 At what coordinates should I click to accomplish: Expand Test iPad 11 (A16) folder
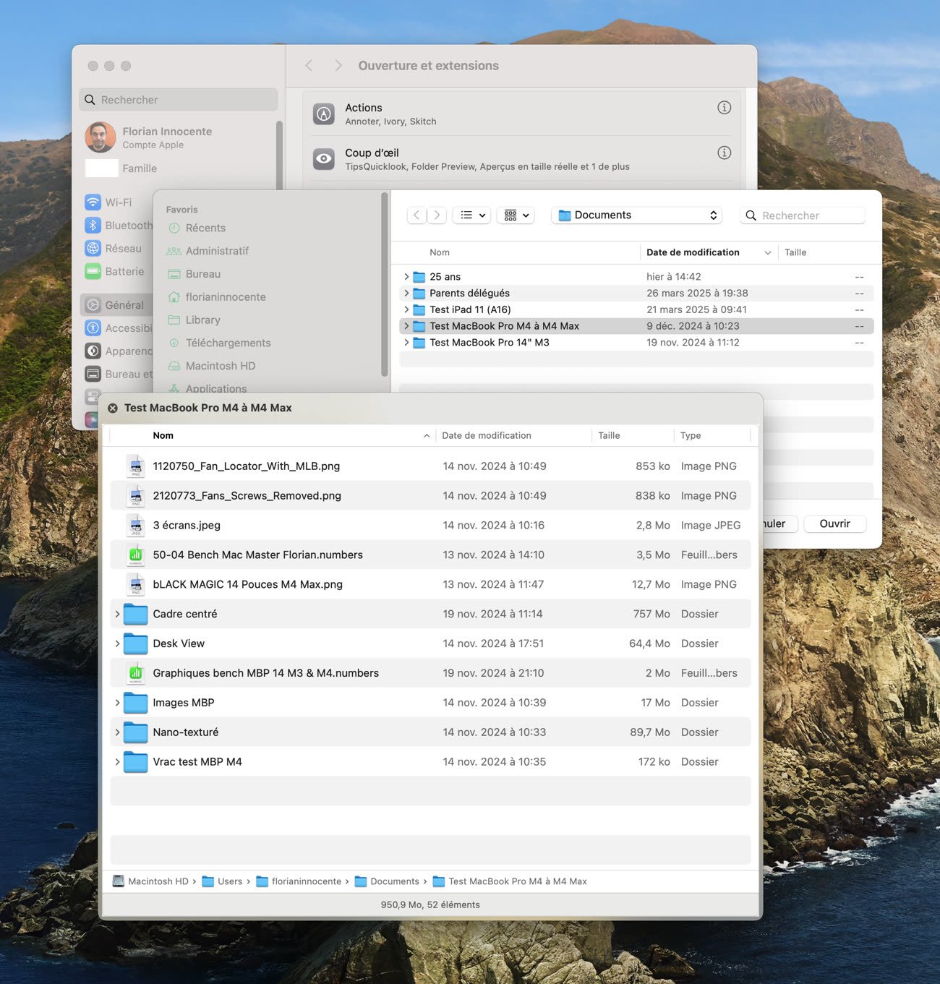pos(406,309)
